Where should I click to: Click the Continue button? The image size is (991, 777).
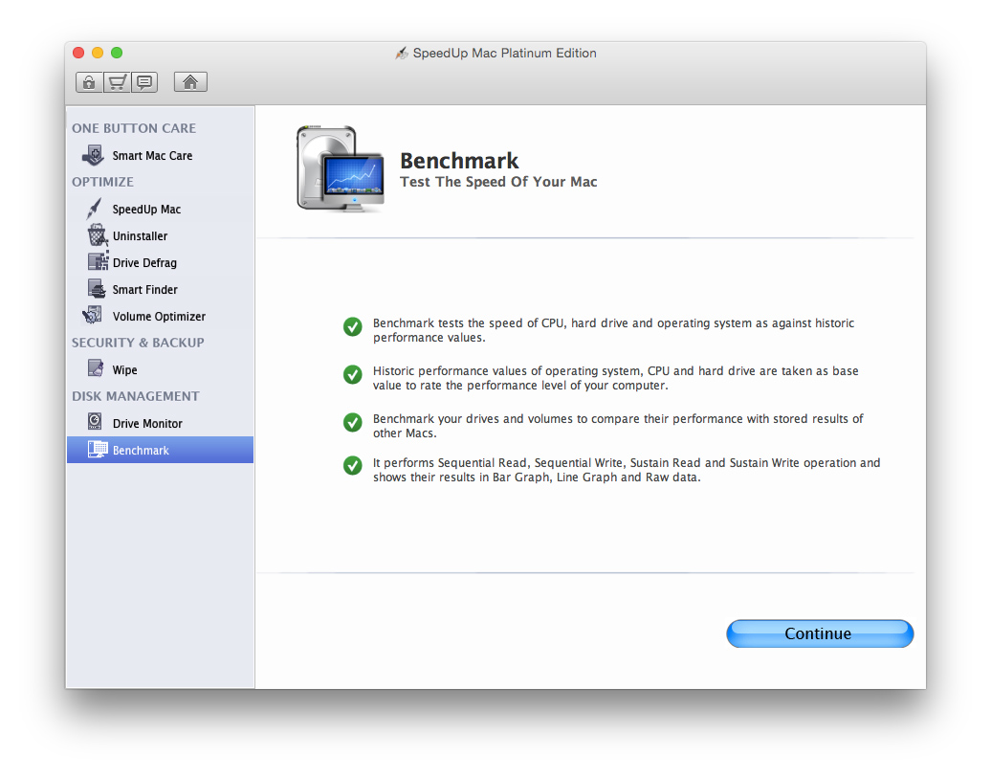[x=820, y=633]
